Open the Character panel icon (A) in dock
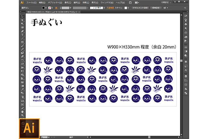Viewport: 208px width, 139px height. click(186, 70)
